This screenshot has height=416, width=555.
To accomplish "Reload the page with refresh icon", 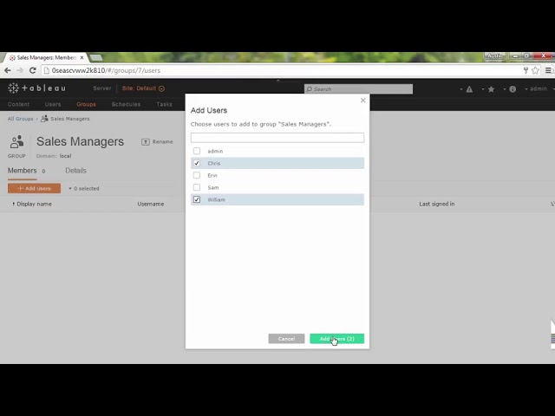I will click(x=33, y=70).
